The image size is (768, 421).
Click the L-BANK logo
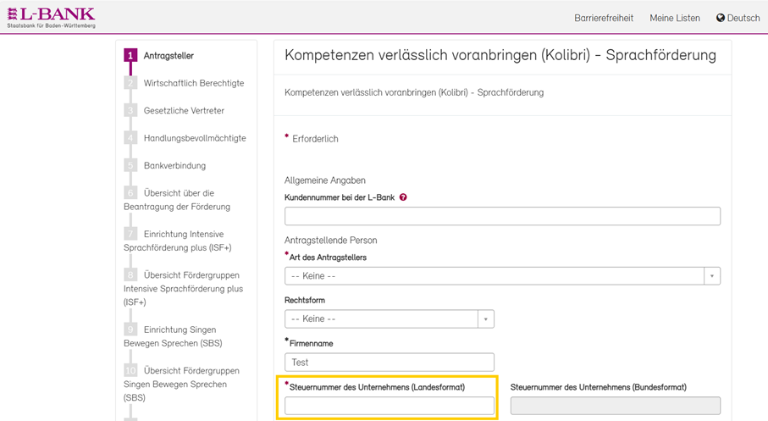pos(51,17)
